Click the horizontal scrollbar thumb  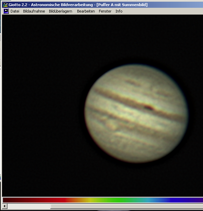point(29,206)
